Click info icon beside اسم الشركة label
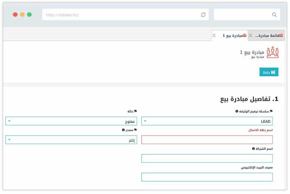The height and width of the screenshot is (194, 290). pos(253,148)
